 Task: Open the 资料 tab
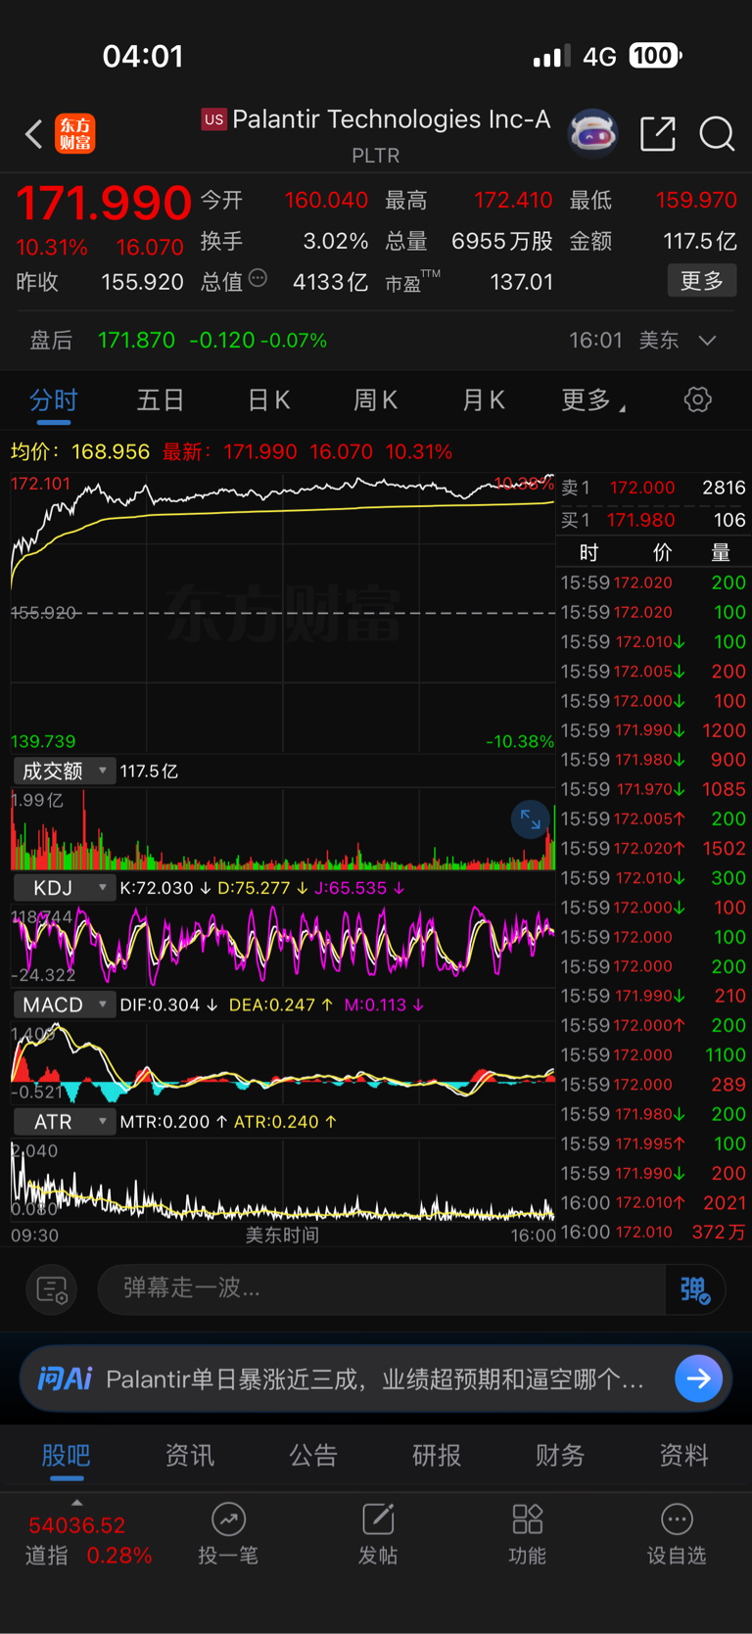click(x=683, y=1456)
